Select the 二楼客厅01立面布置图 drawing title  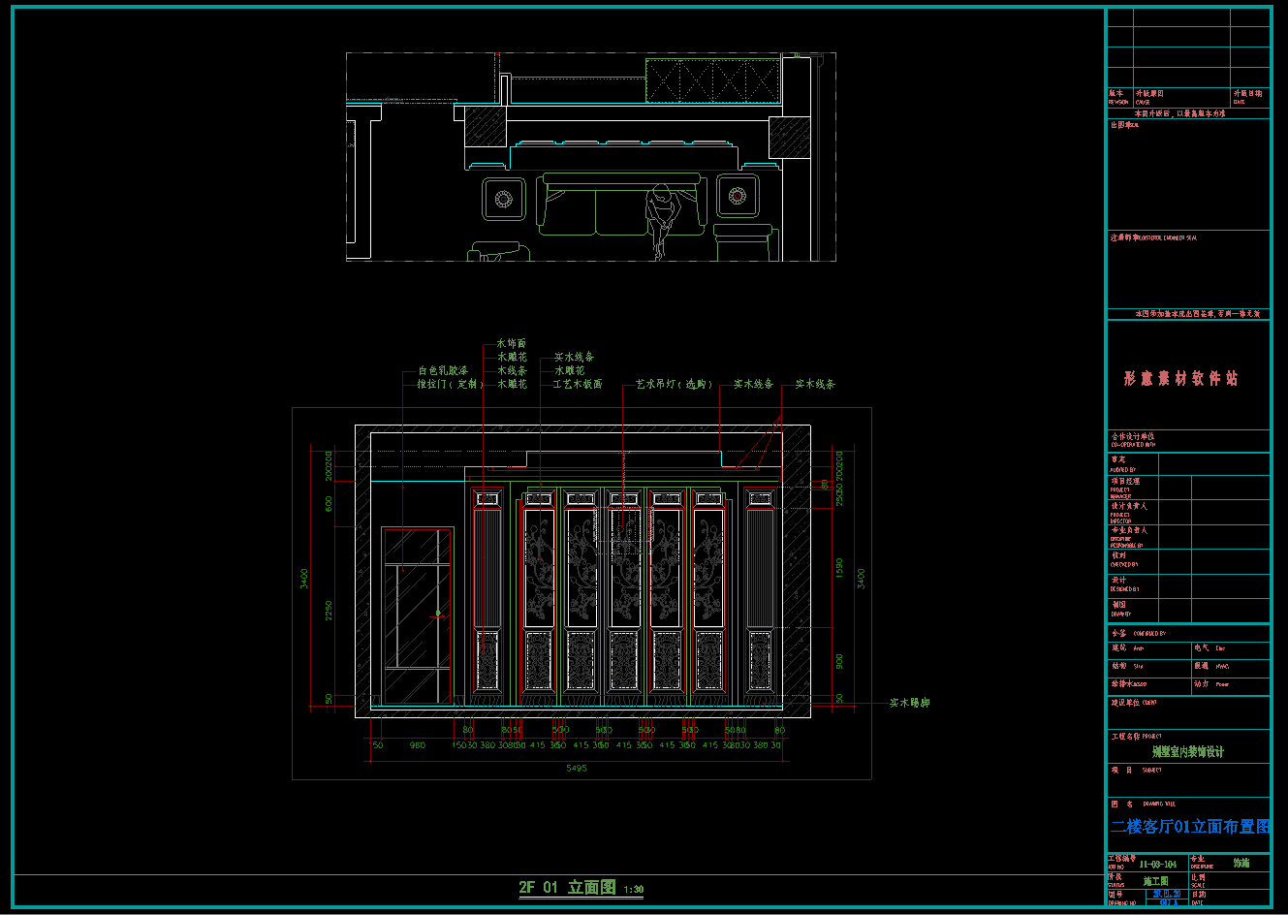pyautogui.click(x=1190, y=827)
